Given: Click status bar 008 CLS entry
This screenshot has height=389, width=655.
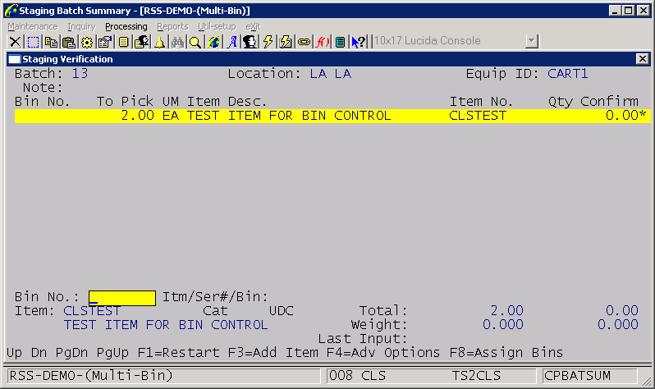Looking at the screenshot, I should click(357, 376).
